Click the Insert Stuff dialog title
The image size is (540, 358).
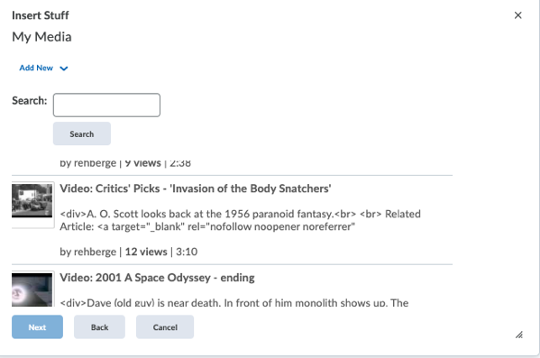click(41, 15)
